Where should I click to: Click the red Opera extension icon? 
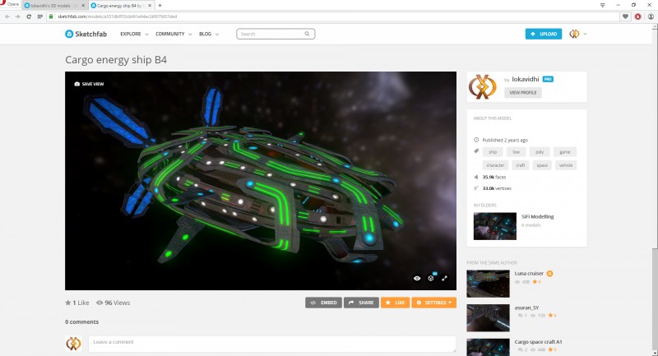[638, 16]
